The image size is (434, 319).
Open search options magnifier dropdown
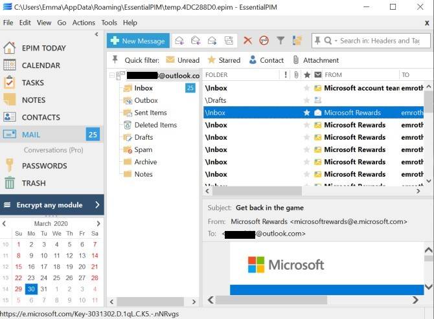[330, 41]
